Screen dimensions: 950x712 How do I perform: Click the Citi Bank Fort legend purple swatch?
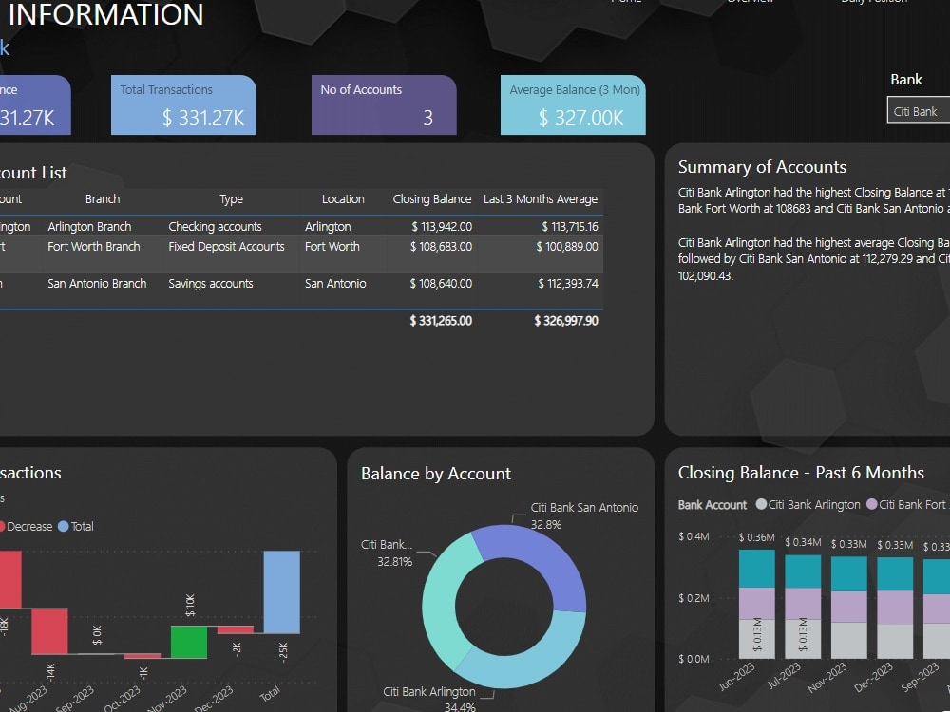[x=872, y=504]
